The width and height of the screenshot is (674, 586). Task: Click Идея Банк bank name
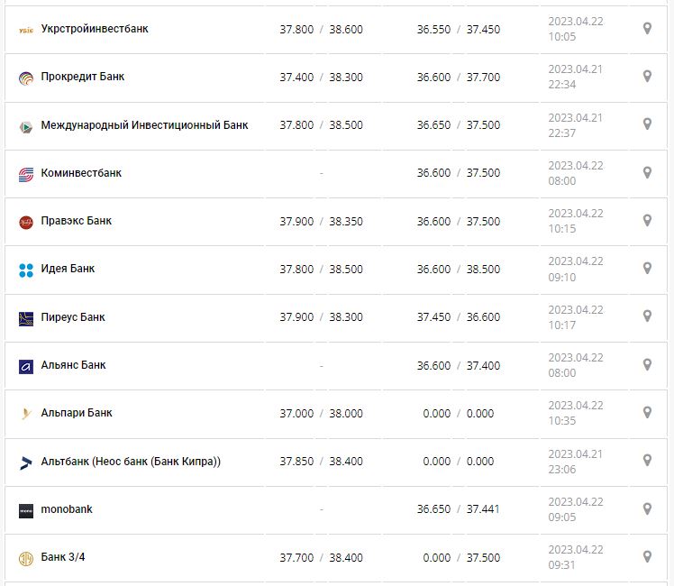tap(68, 269)
